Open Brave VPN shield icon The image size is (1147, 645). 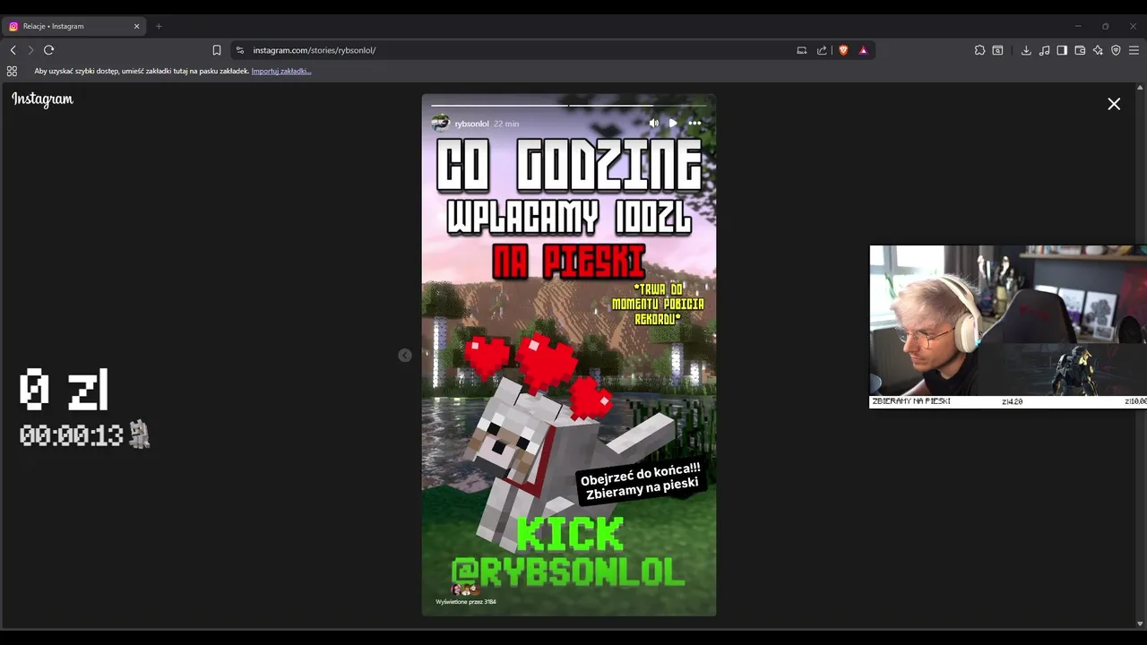click(x=1116, y=50)
